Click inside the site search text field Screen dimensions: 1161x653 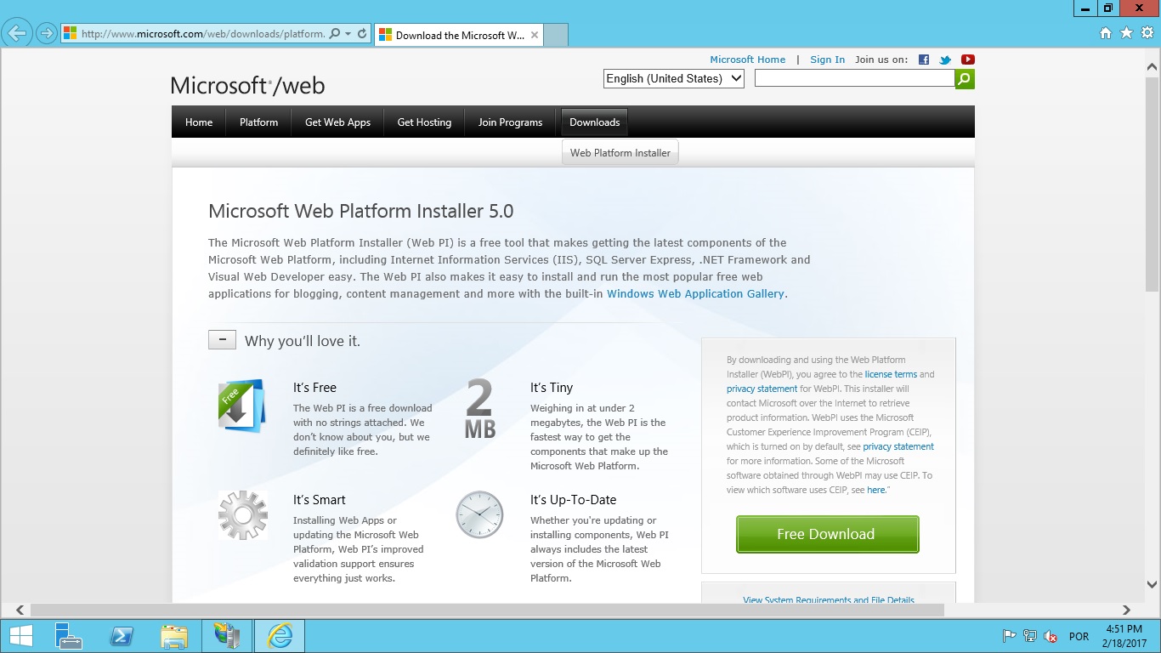point(854,78)
